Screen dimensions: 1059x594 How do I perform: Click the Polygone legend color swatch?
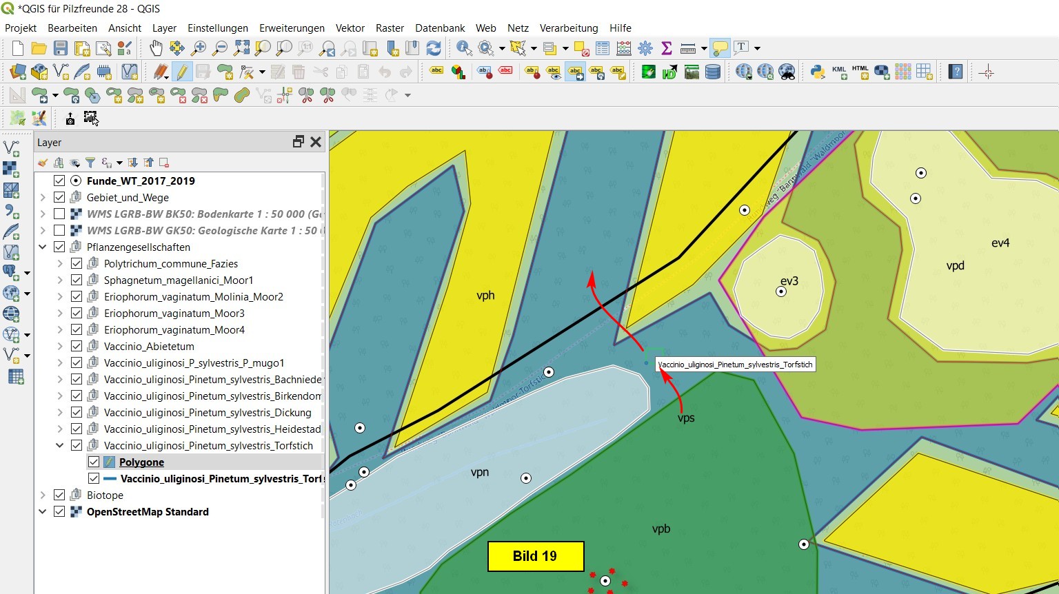click(x=110, y=462)
